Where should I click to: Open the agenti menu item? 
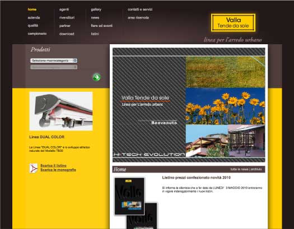click(64, 10)
